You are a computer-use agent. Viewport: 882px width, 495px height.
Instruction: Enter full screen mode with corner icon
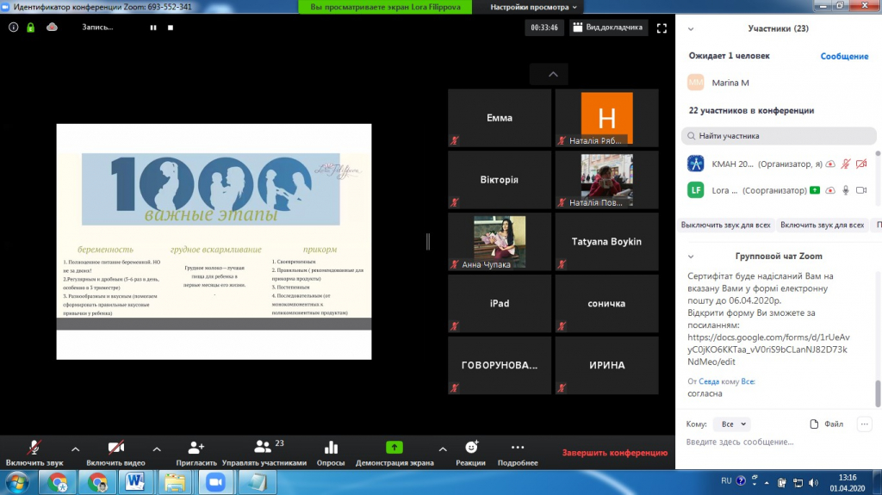click(x=661, y=28)
